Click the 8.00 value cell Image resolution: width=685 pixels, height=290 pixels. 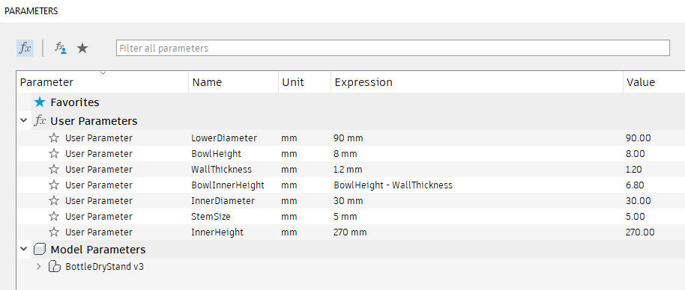point(636,154)
